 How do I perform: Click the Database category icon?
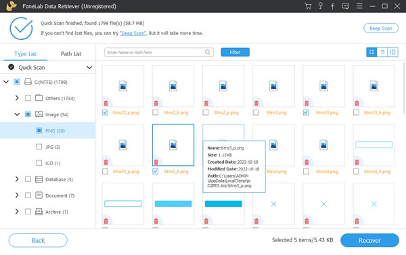point(39,179)
